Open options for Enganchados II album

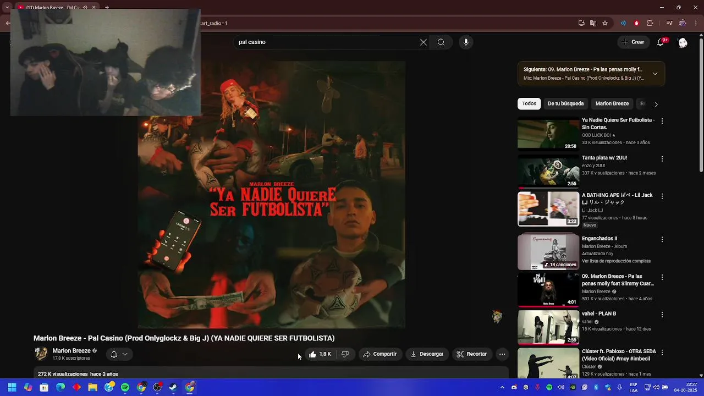pos(662,240)
